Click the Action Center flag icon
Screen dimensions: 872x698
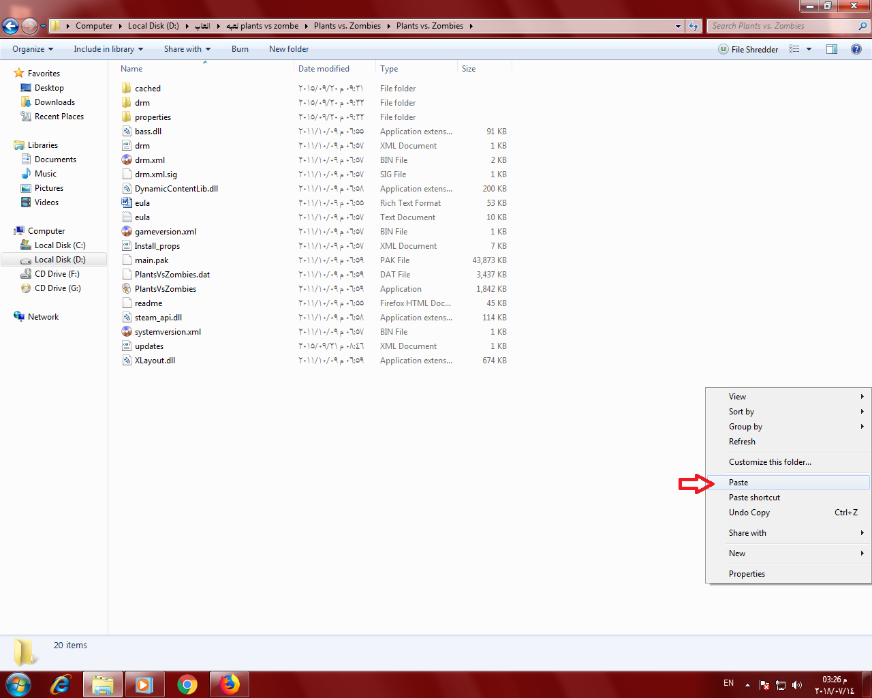point(764,684)
